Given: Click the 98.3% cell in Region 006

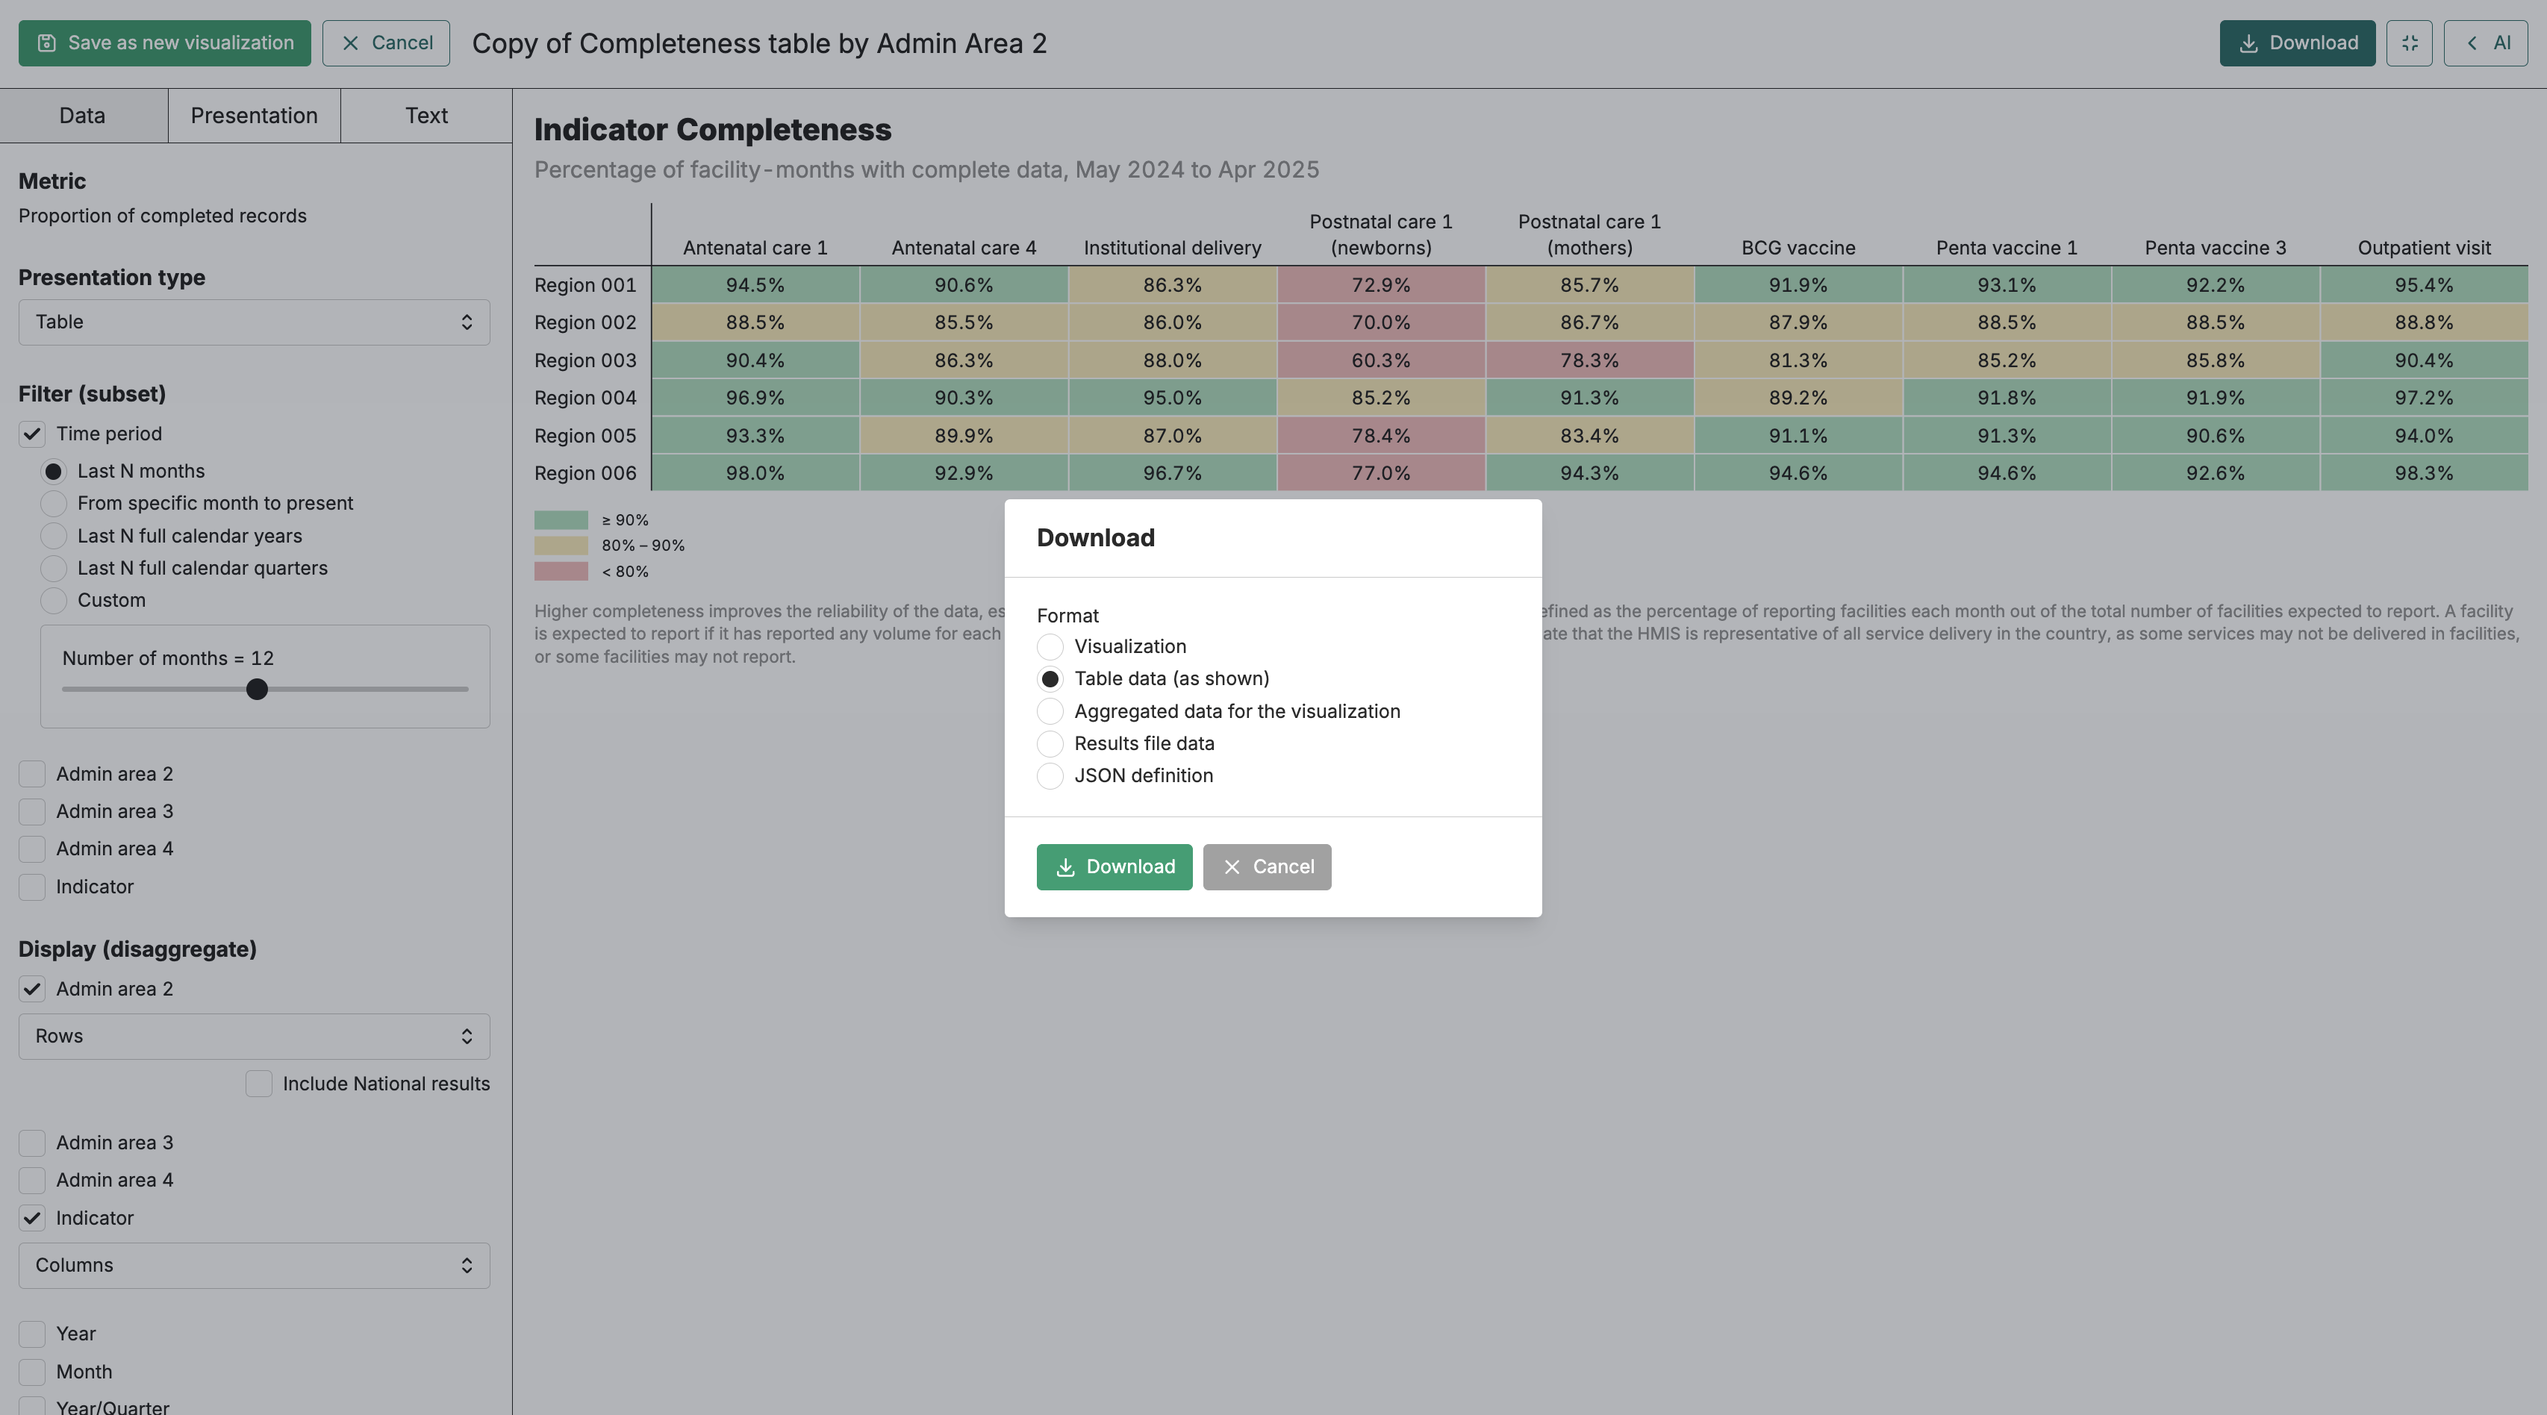Looking at the screenshot, I should tap(2423, 474).
